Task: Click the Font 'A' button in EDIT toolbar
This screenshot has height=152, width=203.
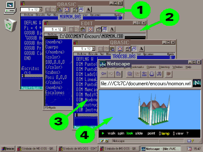Action: [112, 29]
